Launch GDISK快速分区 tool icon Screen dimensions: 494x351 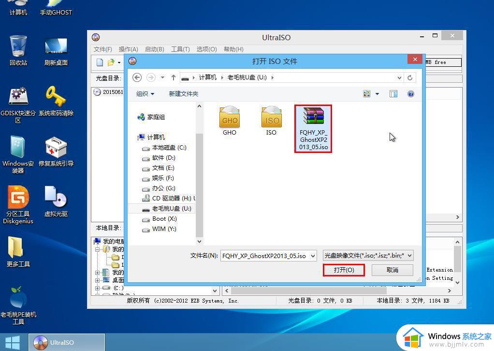click(18, 105)
